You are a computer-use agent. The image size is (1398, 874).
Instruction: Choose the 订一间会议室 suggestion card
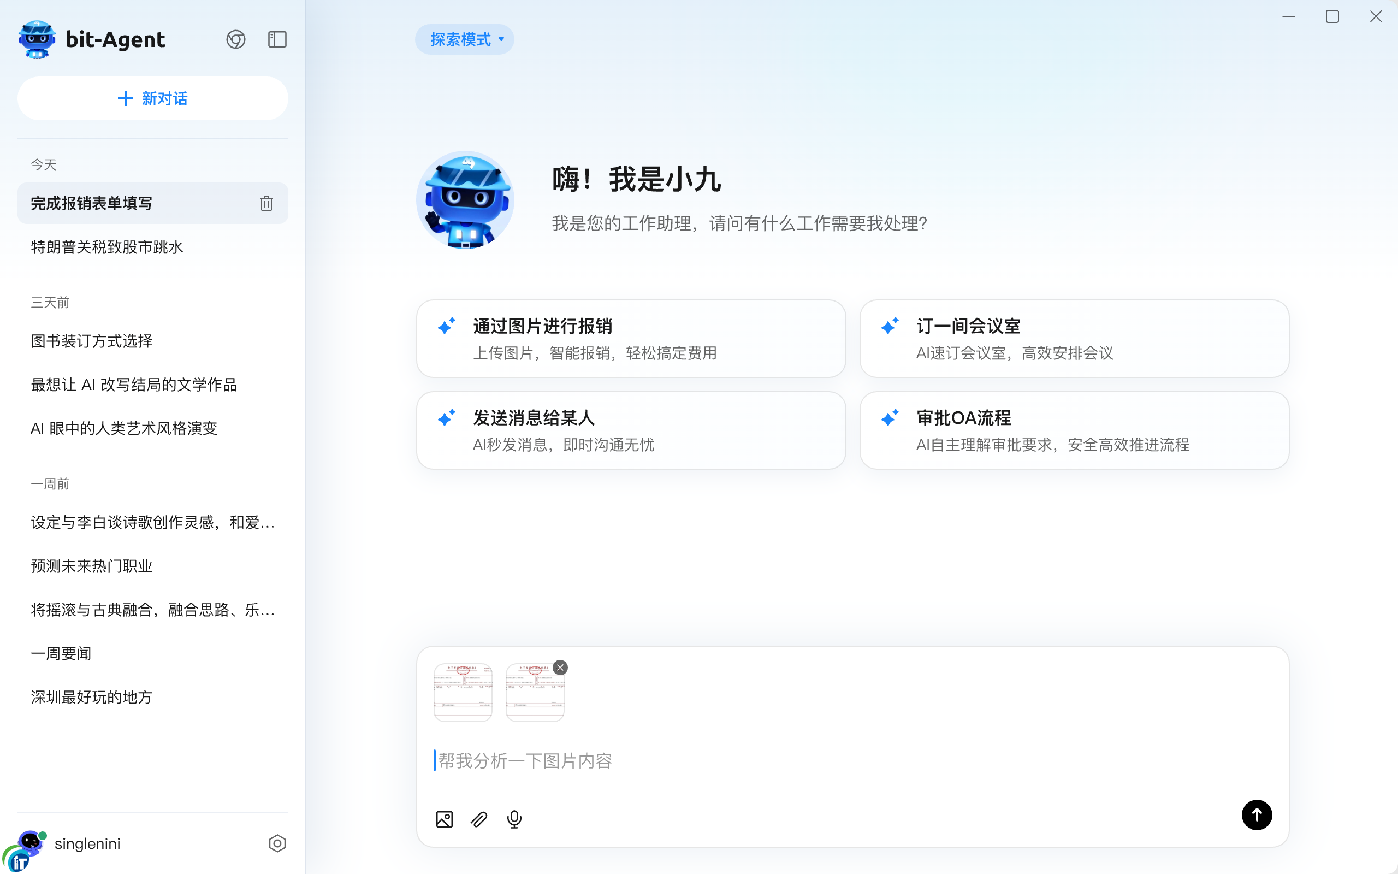(x=1075, y=339)
